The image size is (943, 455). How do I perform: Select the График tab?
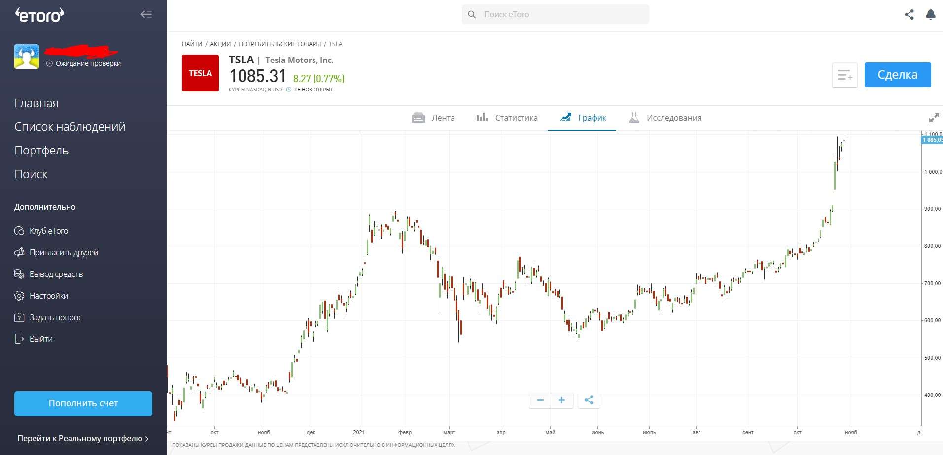point(583,118)
